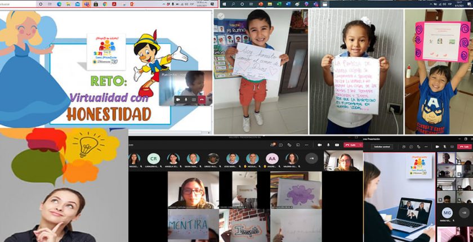Select the CR participant avatar
The image size is (473, 242).
tap(154, 159)
